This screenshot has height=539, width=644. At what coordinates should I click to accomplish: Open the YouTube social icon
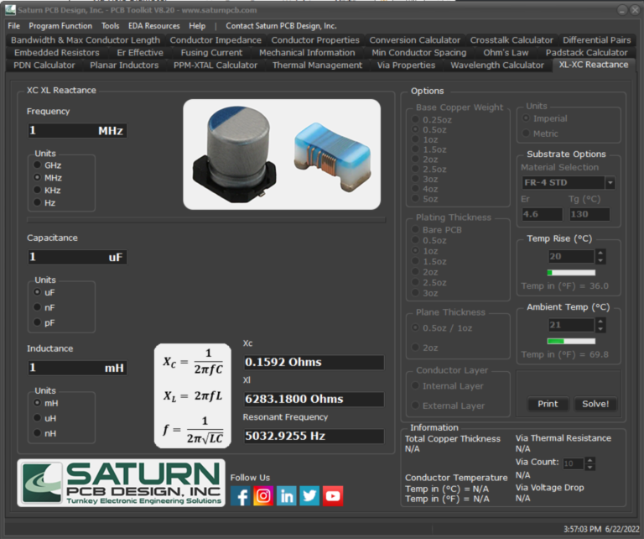tap(333, 496)
